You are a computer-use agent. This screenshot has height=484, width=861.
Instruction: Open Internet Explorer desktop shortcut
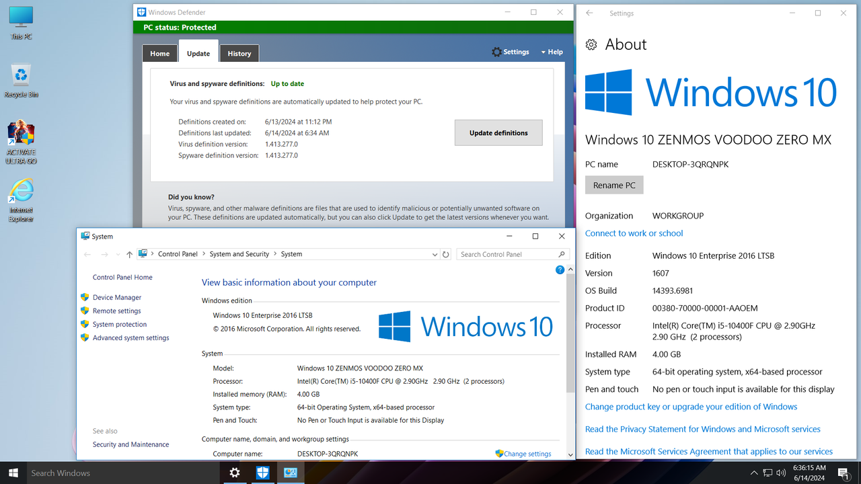click(x=21, y=200)
